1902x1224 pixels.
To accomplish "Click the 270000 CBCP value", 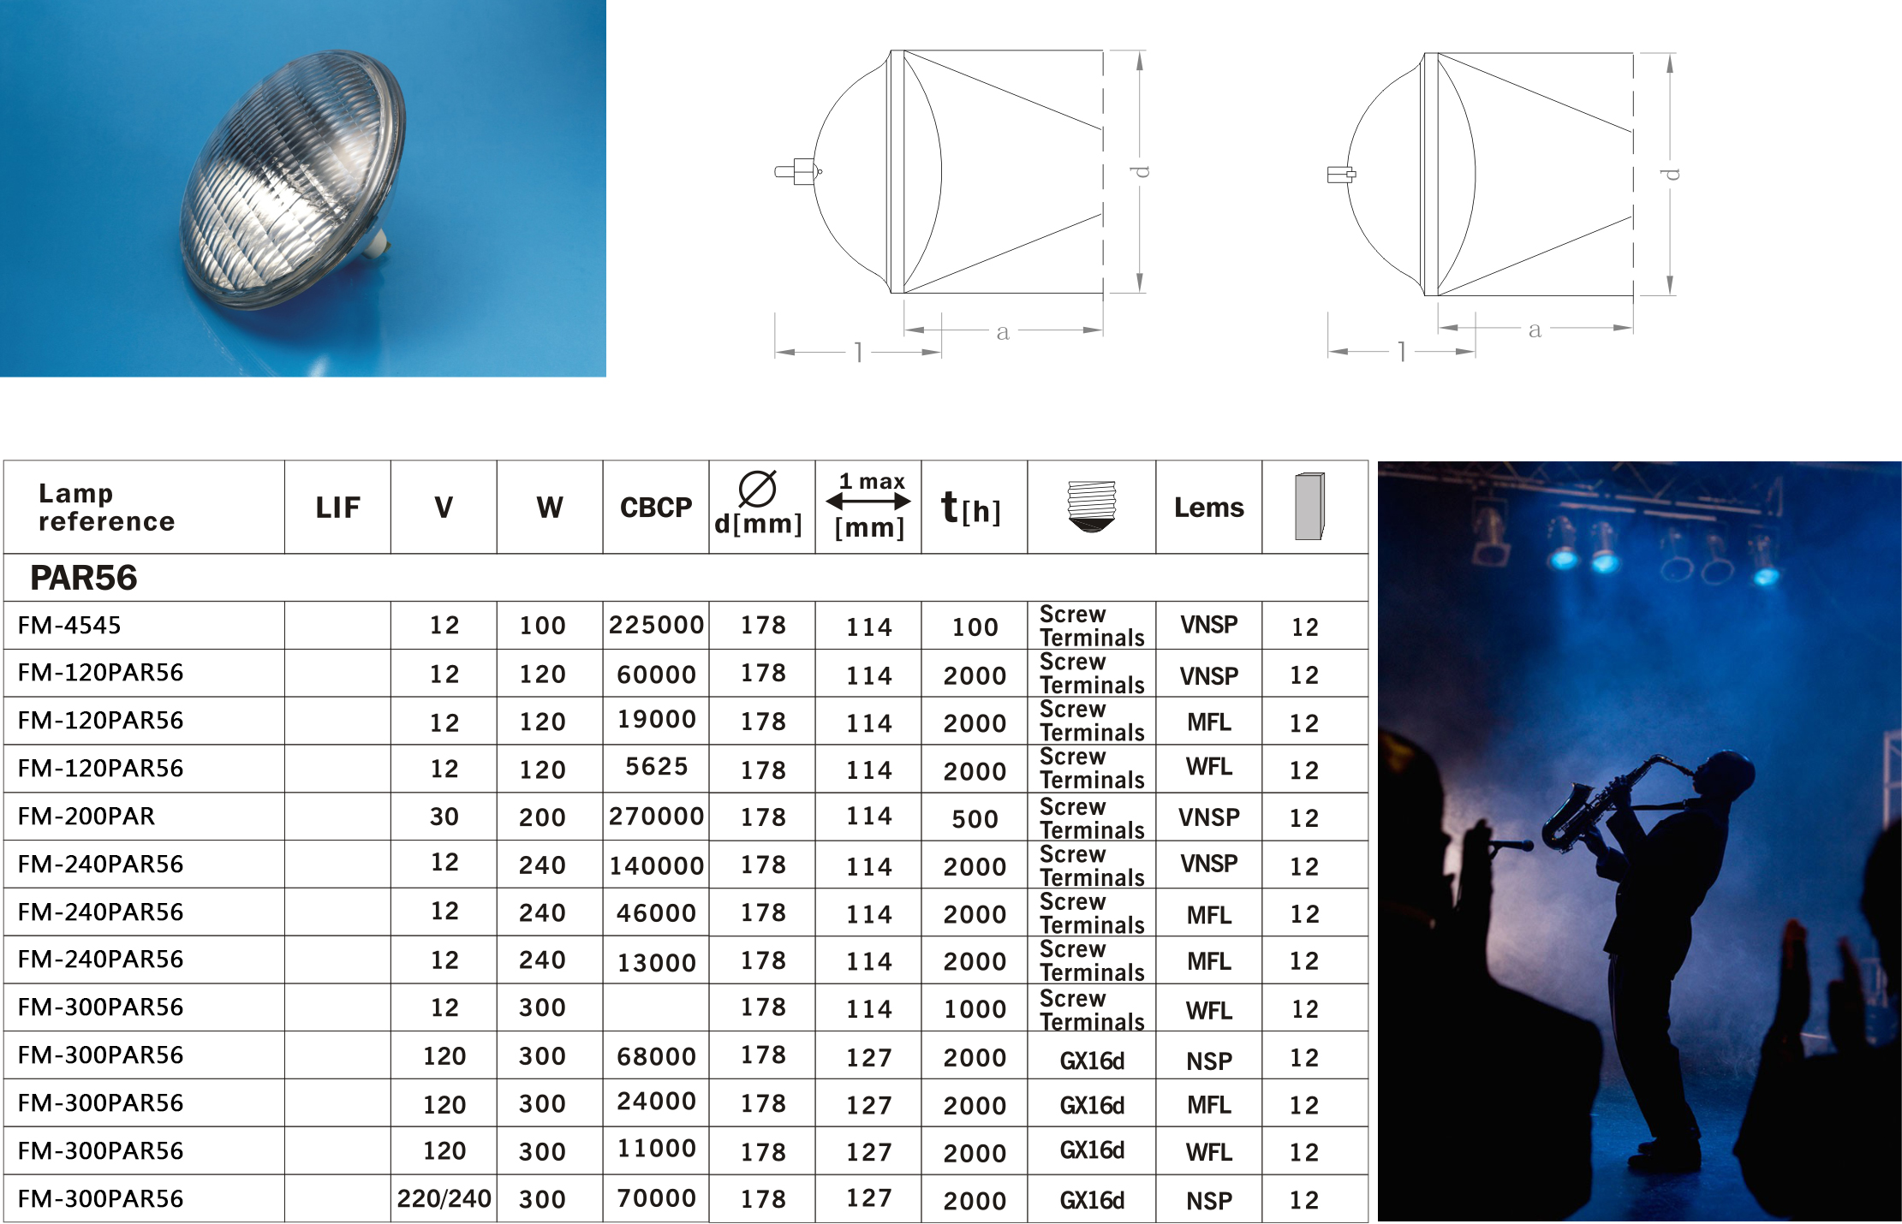I will (657, 816).
